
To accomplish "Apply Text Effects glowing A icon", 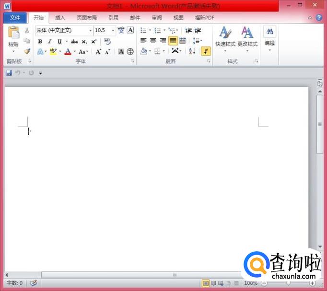I will [x=40, y=51].
